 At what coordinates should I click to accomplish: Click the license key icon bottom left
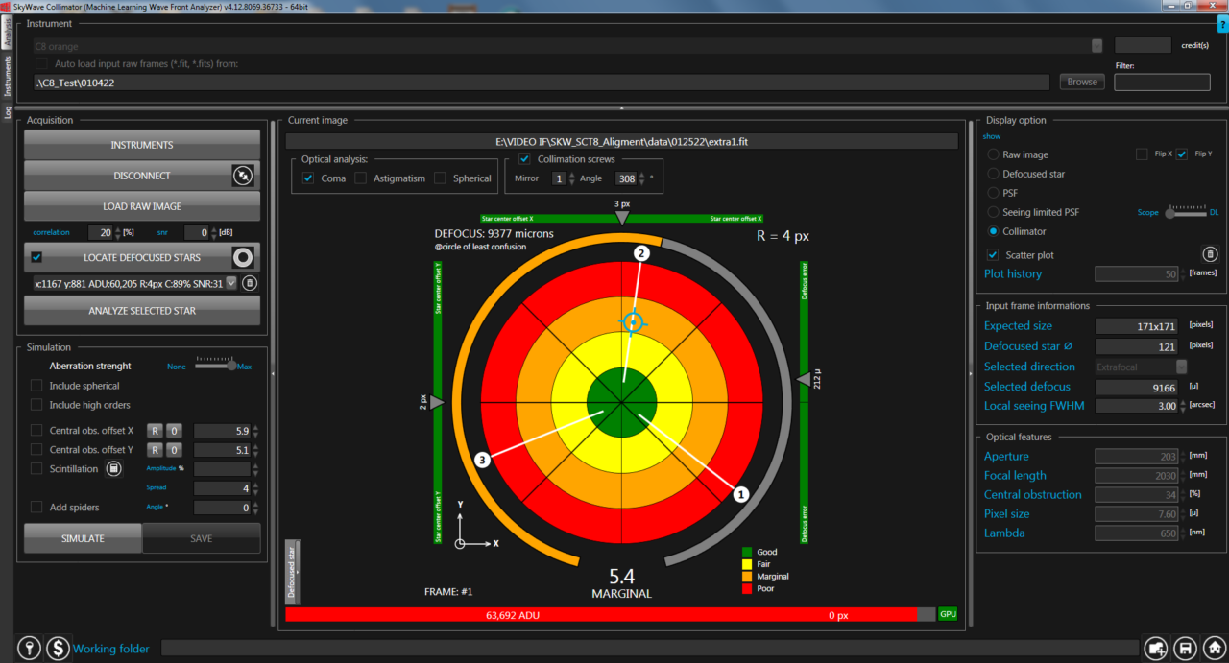pyautogui.click(x=28, y=648)
